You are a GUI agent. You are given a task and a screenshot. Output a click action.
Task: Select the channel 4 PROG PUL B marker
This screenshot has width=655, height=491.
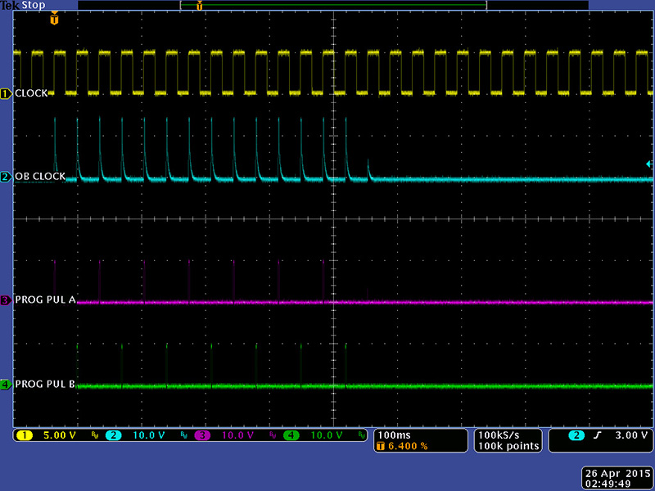(6, 384)
